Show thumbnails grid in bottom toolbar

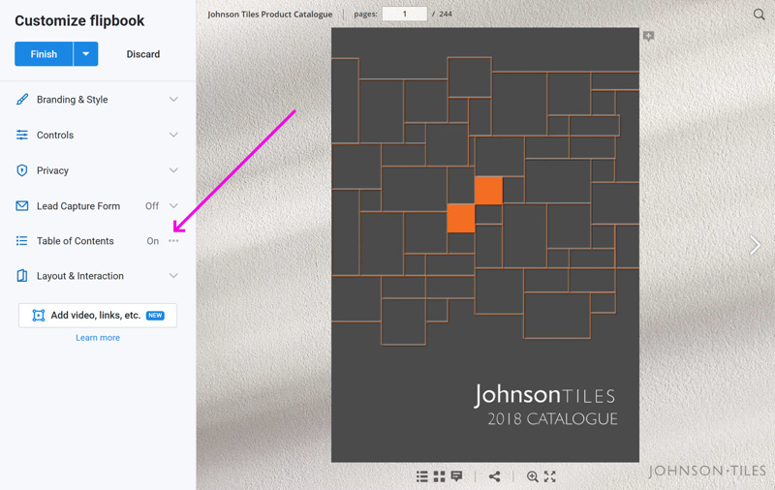439,476
